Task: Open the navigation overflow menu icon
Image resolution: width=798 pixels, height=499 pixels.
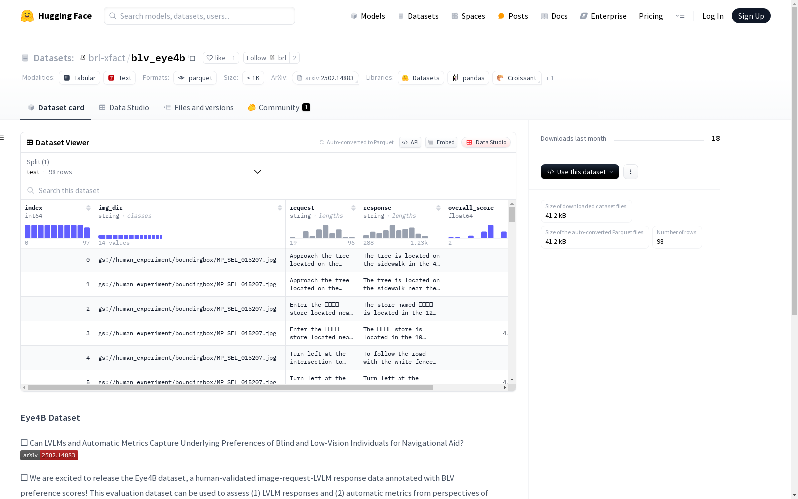Action: 680,16
